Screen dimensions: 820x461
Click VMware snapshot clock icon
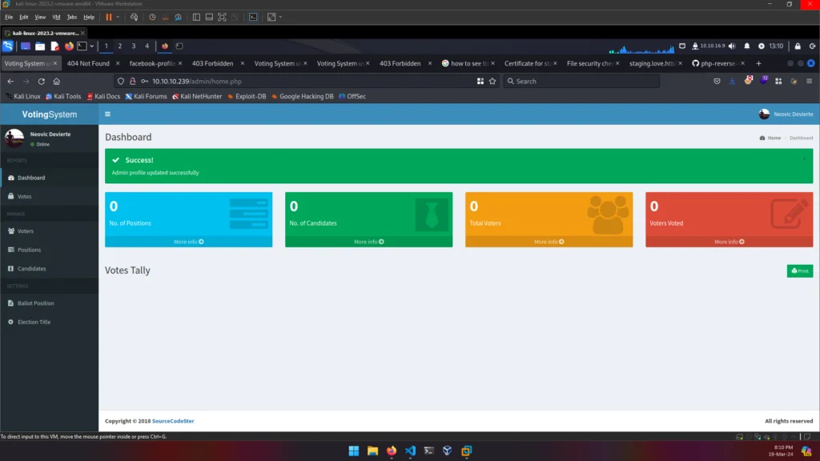click(152, 18)
